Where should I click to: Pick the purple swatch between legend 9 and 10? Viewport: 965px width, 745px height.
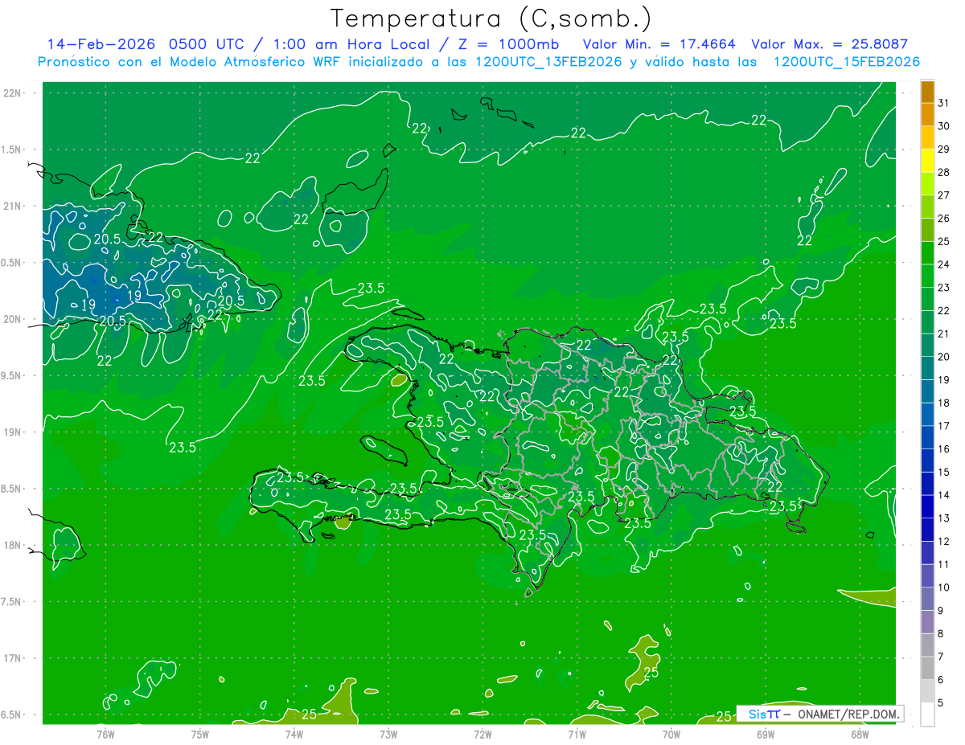pyautogui.click(x=927, y=599)
